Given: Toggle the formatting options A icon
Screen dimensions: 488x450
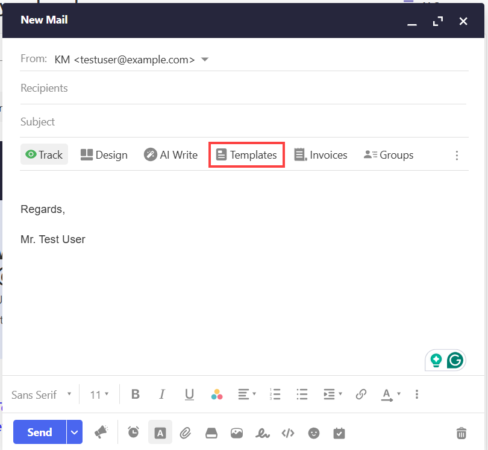Looking at the screenshot, I should tap(160, 433).
